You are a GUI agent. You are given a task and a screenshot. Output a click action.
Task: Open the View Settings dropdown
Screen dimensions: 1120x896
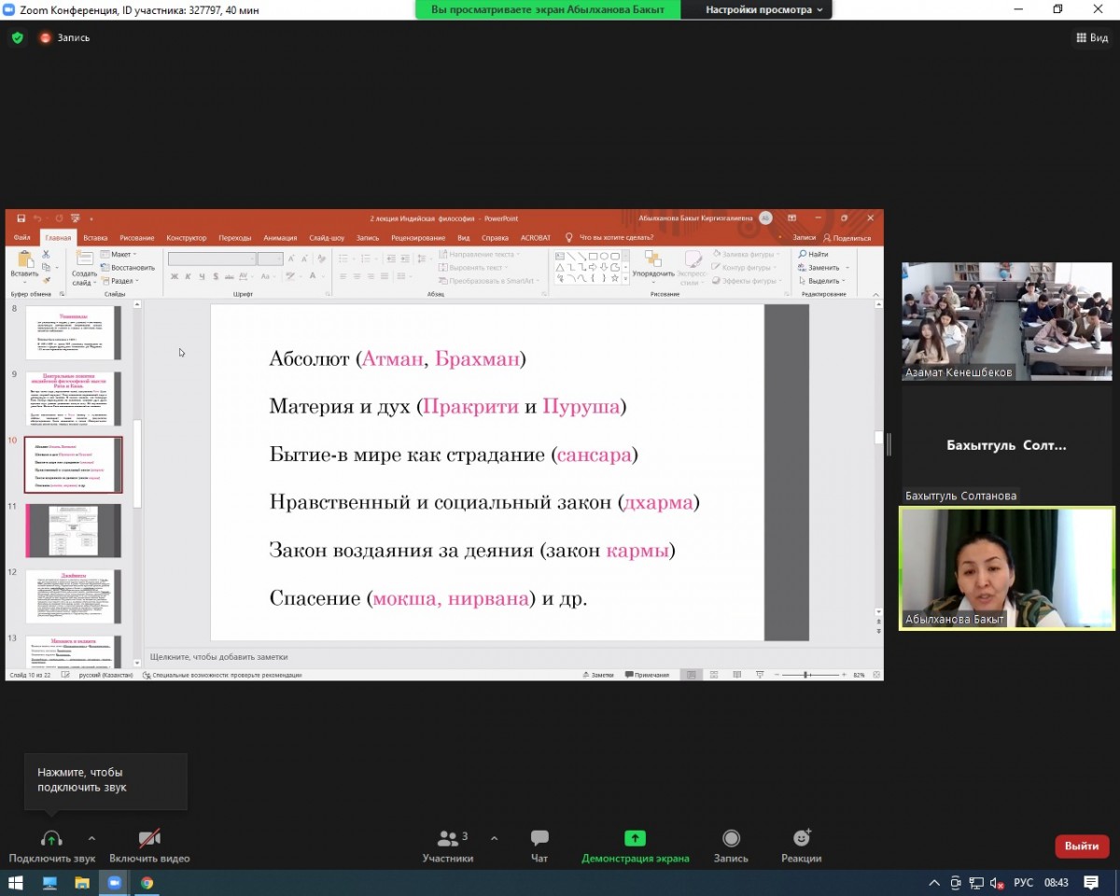[x=764, y=10]
